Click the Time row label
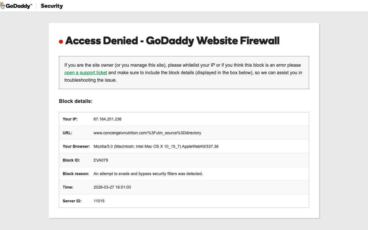Screen dimensions: 368x230 click(68, 187)
